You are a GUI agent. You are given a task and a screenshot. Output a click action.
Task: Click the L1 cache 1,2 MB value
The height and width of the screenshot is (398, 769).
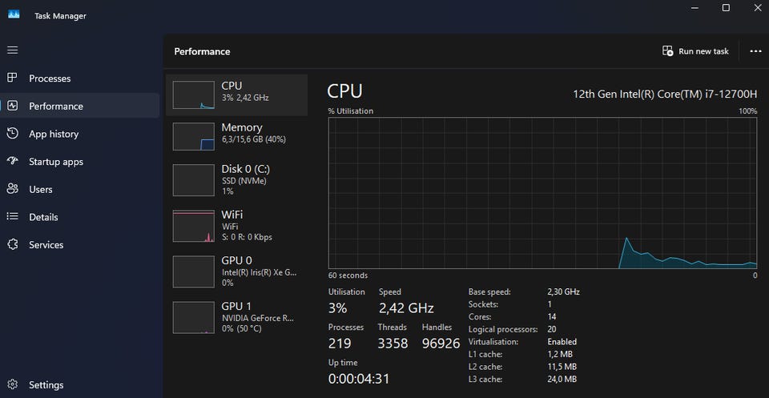point(560,354)
